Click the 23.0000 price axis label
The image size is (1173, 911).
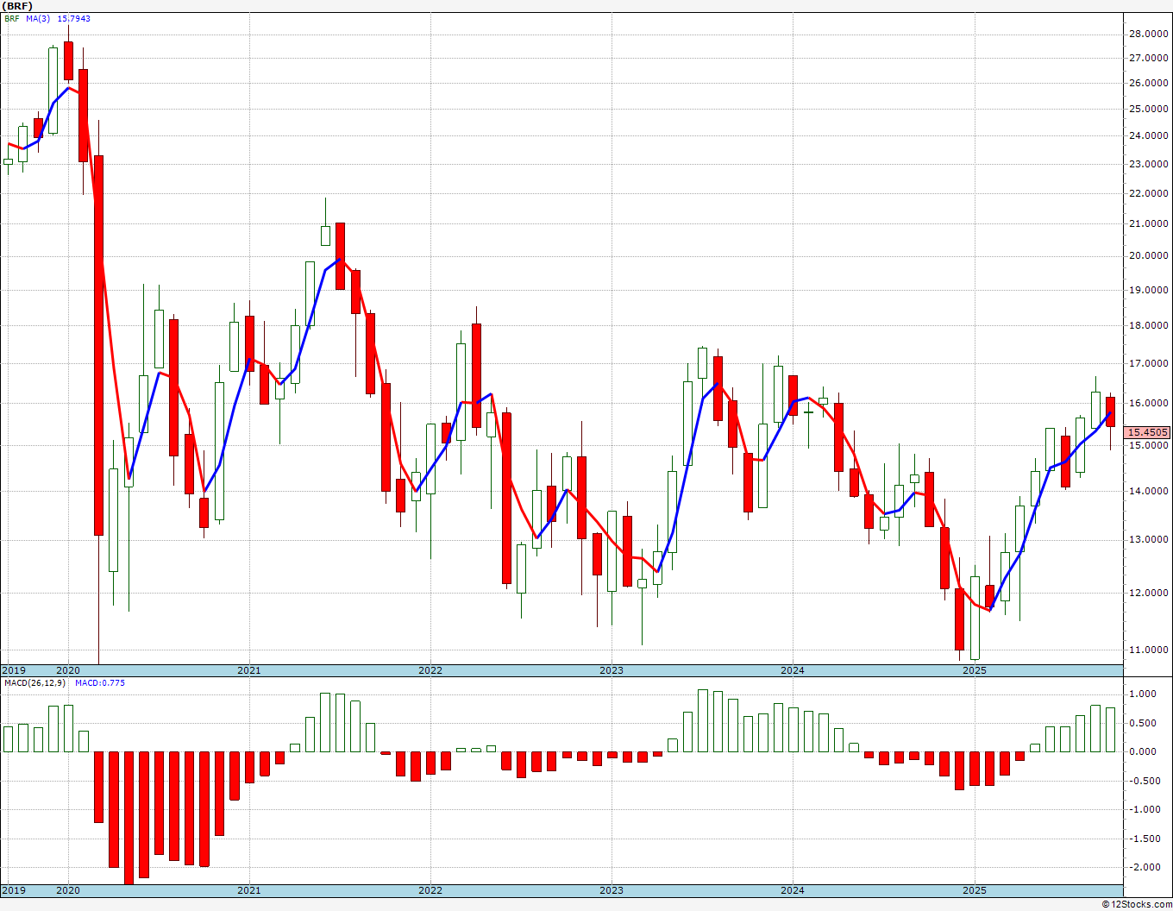point(1149,164)
